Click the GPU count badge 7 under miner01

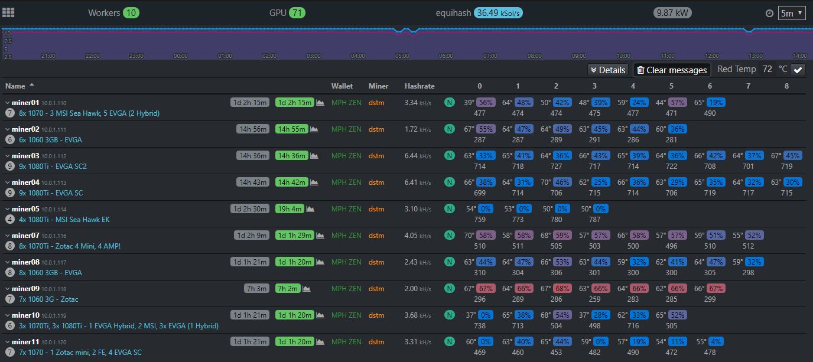pyautogui.click(x=9, y=113)
